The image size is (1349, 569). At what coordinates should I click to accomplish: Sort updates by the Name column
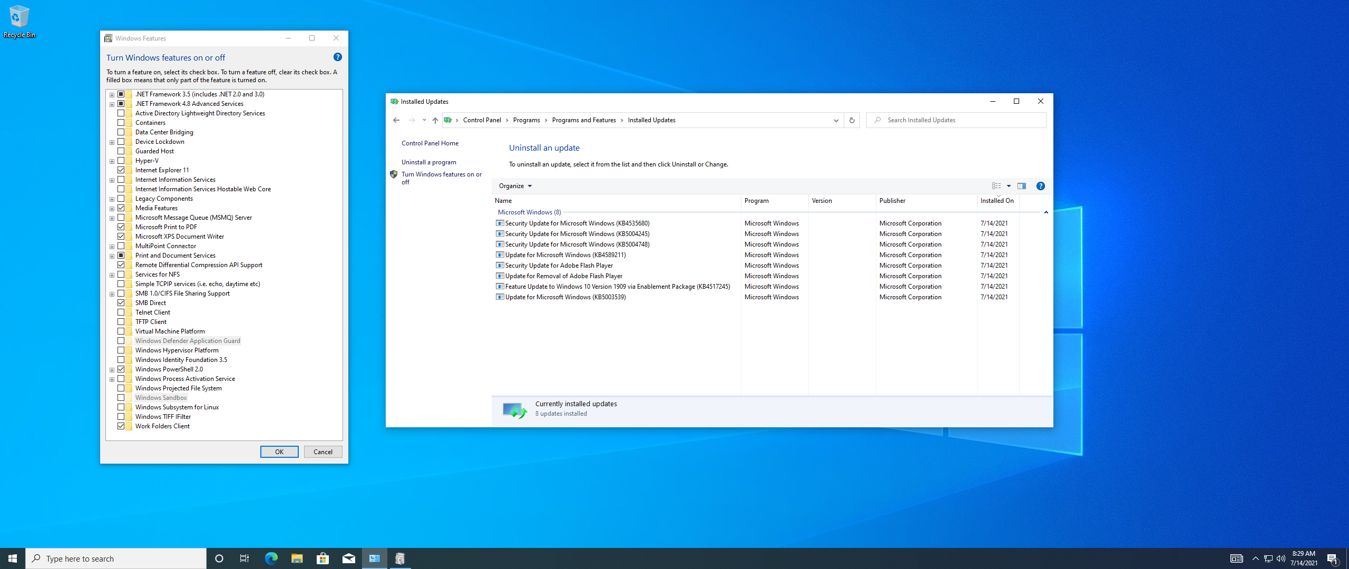pyautogui.click(x=616, y=201)
